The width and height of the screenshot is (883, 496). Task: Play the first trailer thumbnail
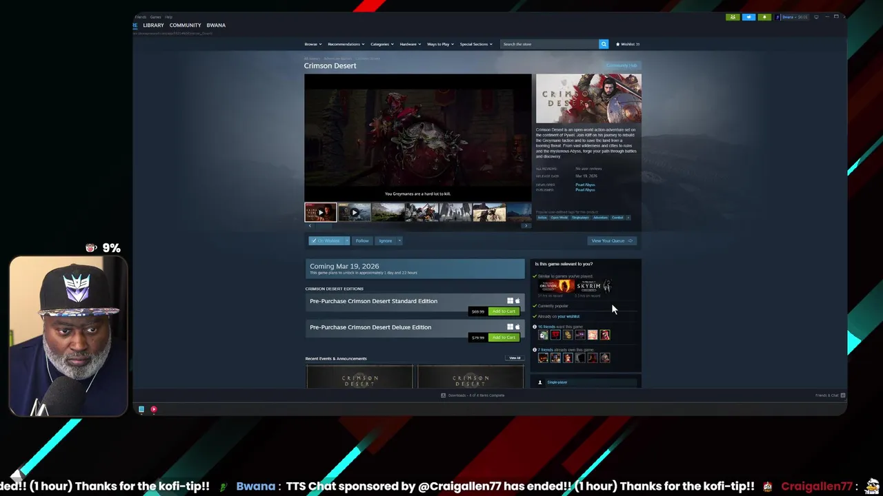coord(321,212)
